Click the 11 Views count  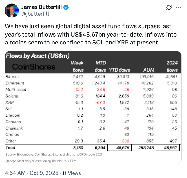72,173
